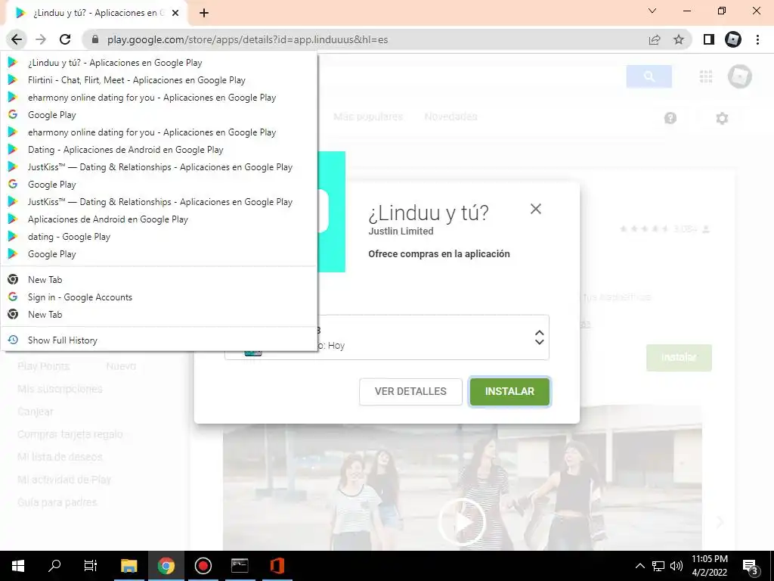Open the volume tray icon
Image resolution: width=774 pixels, height=581 pixels.
pos(676,566)
